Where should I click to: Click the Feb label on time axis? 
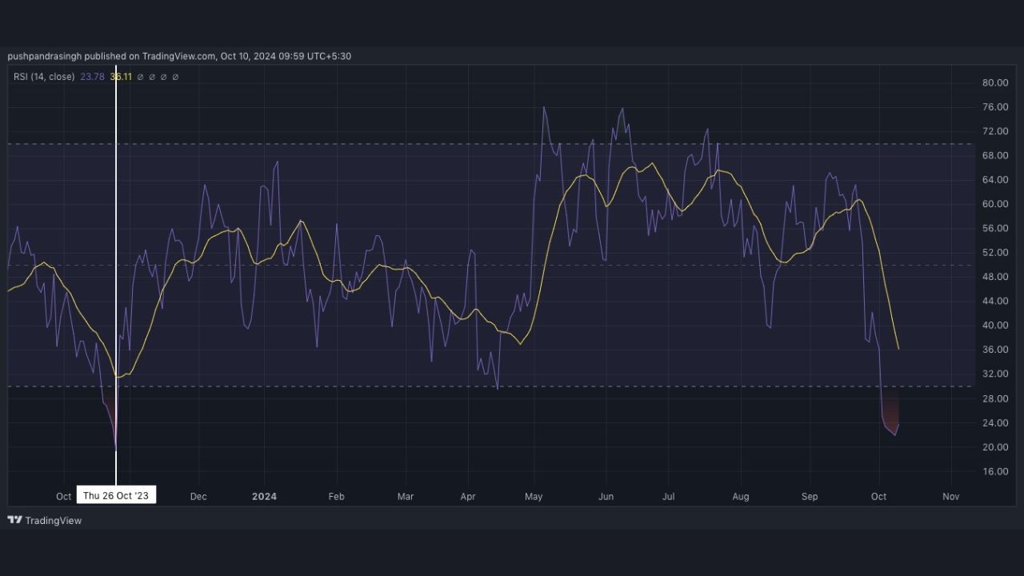click(x=336, y=497)
